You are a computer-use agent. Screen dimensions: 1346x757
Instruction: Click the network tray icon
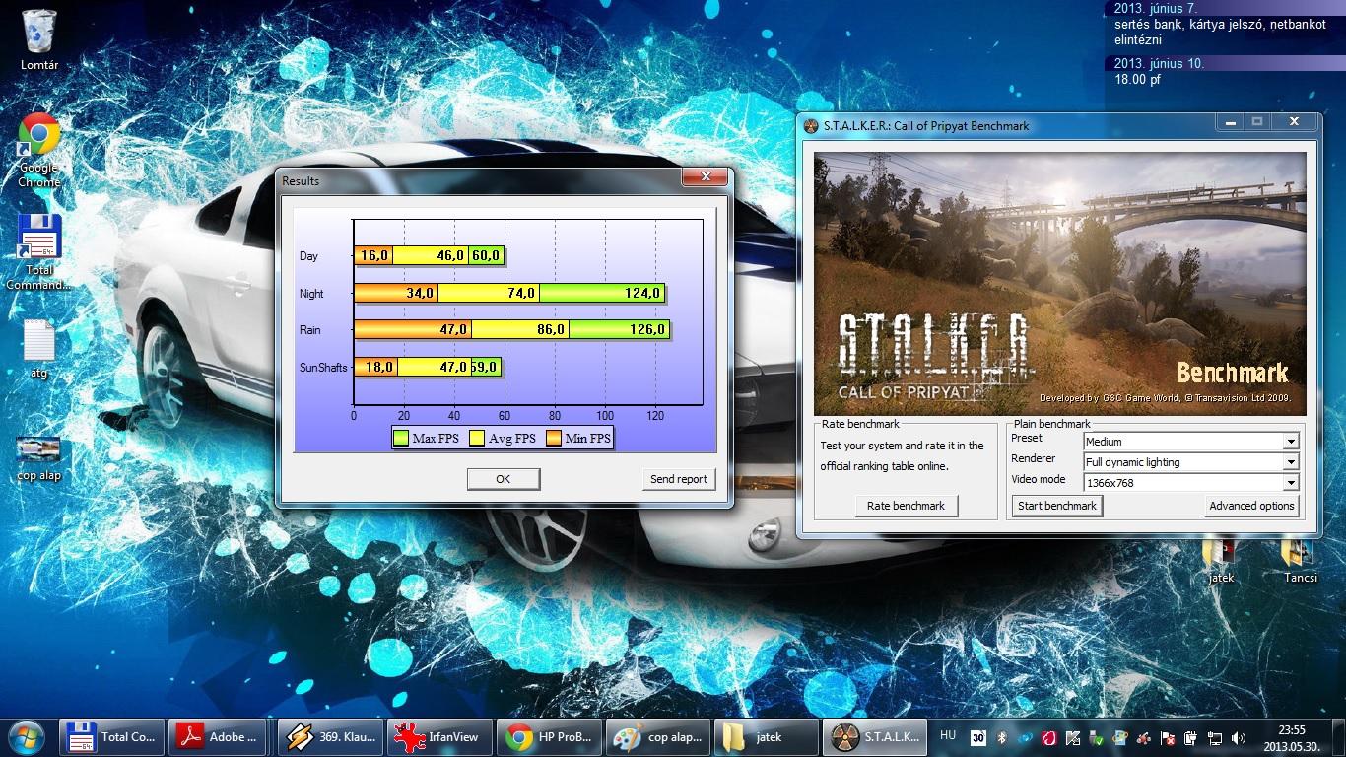pos(1214,737)
